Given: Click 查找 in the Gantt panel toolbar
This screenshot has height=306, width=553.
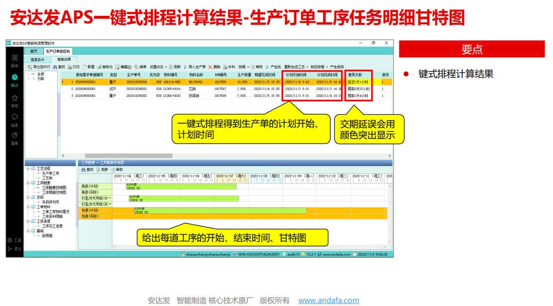Looking at the screenshot, I should 87,170.
